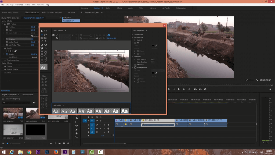Click Export Frame camera icon

[205, 89]
